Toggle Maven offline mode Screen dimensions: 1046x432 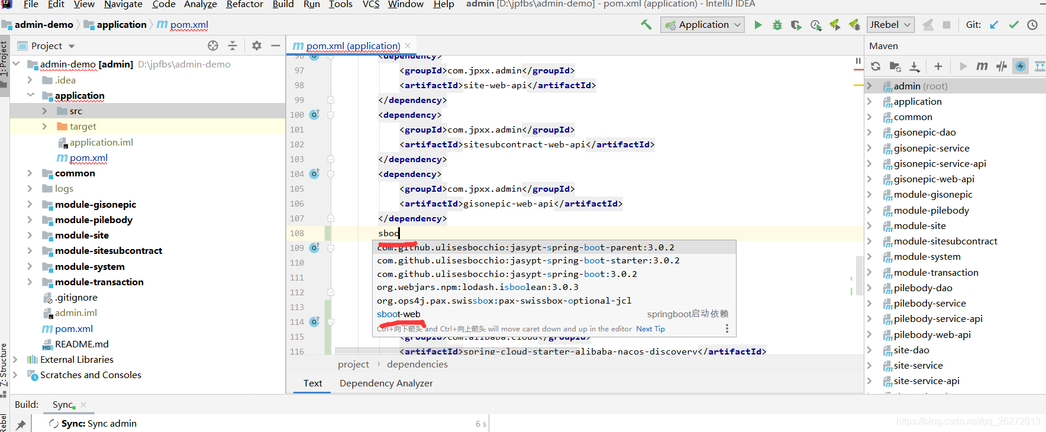tap(1002, 66)
